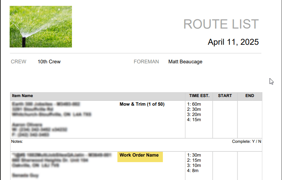Click the Item Name column header

point(22,96)
